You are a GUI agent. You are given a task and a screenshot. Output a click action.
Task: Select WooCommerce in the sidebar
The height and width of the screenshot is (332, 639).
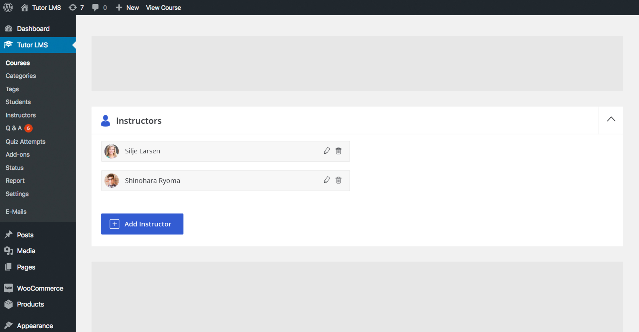[x=40, y=288]
